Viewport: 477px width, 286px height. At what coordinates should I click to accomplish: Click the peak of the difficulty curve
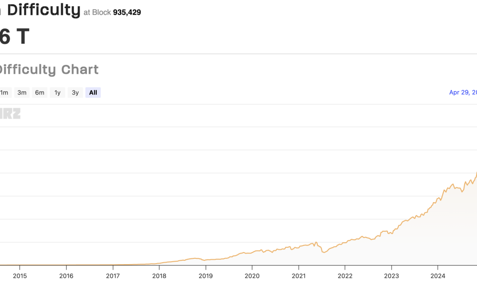coord(476,173)
